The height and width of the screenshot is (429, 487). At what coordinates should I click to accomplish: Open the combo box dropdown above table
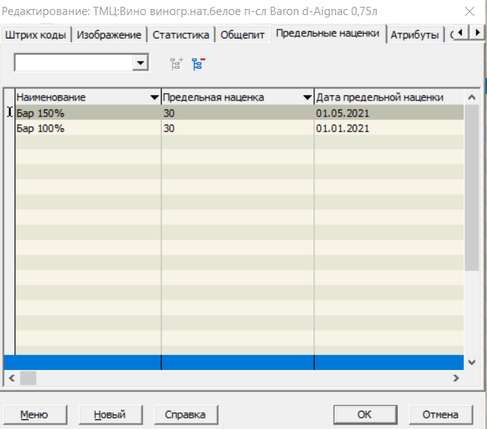tap(140, 63)
